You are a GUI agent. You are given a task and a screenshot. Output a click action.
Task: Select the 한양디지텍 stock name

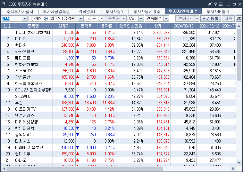(x=24, y=128)
